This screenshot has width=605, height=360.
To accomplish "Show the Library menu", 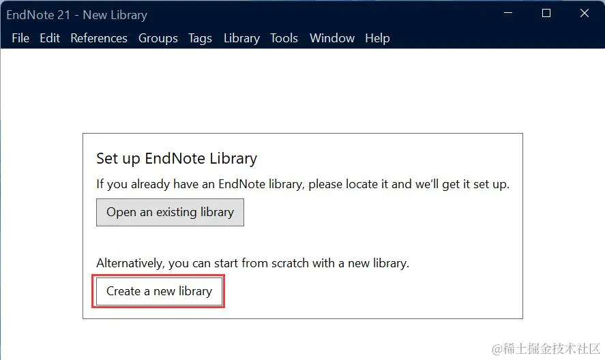I will (241, 38).
